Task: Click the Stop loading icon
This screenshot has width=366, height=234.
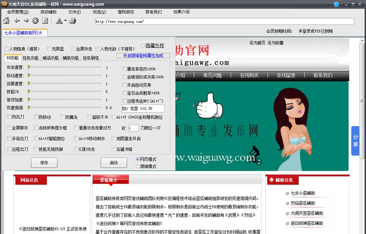Action: [35, 21]
